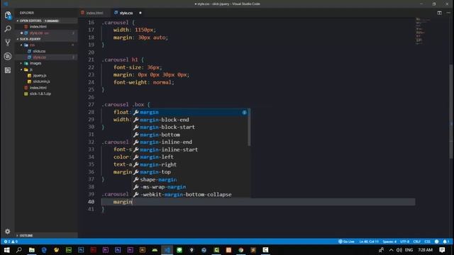Change indentation via Spaces: 4
Screen dimensions: 454x255
(389, 242)
